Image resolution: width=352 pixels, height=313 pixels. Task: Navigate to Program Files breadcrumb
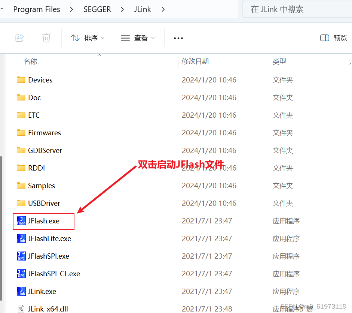click(x=37, y=9)
